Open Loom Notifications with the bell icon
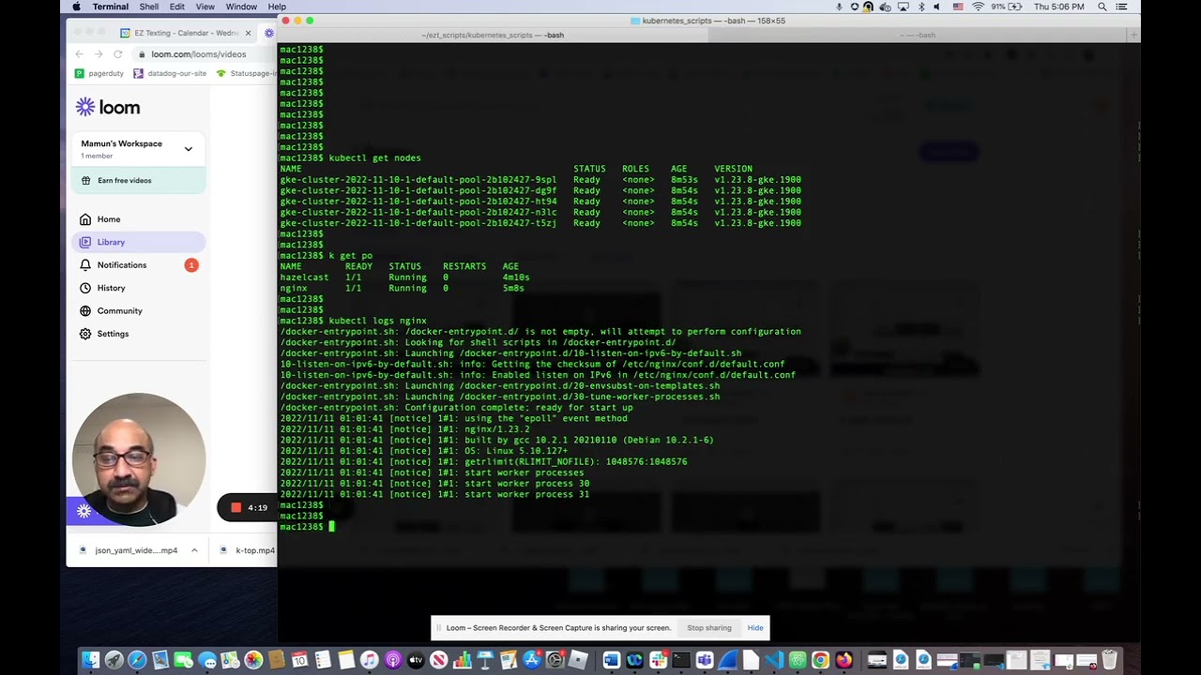 [138, 265]
